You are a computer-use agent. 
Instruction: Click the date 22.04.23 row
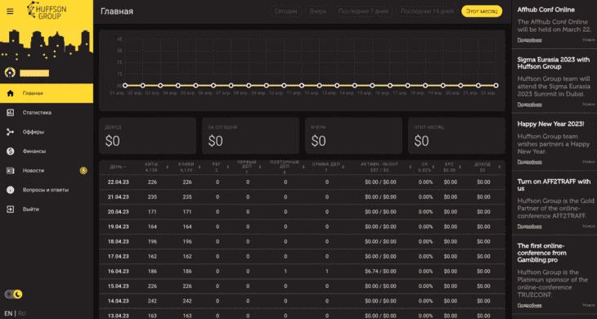pos(303,182)
